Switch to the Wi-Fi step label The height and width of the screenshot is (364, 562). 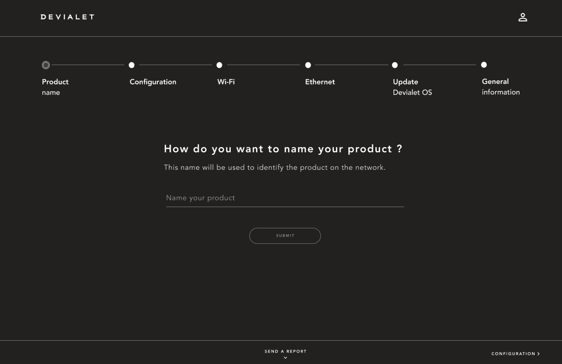[226, 82]
